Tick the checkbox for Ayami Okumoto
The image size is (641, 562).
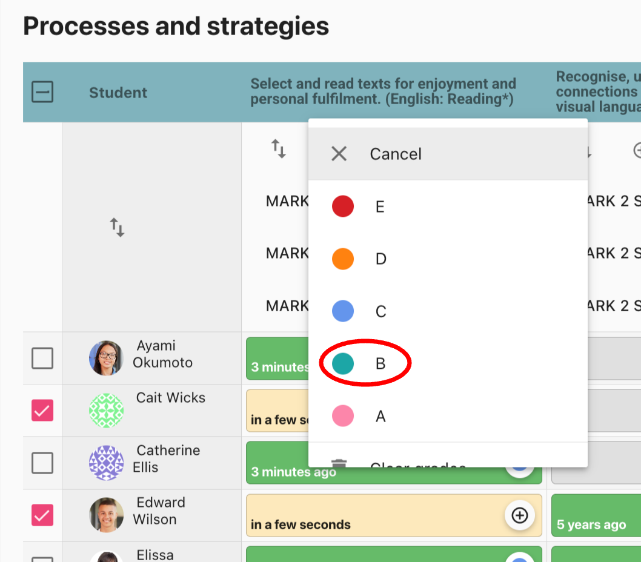[42, 358]
